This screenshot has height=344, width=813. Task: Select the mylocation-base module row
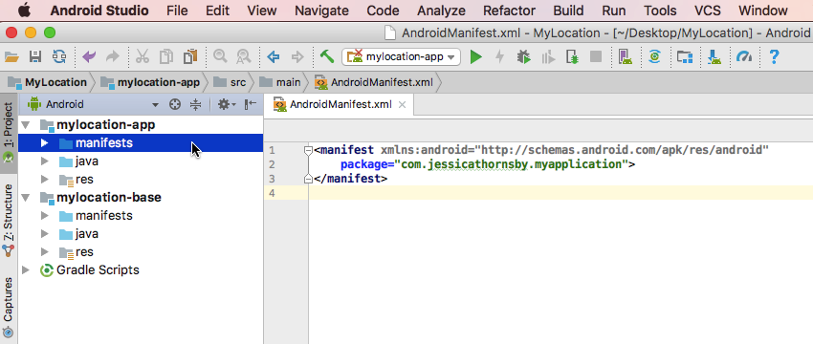[x=141, y=198]
